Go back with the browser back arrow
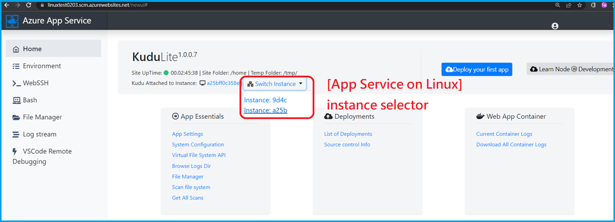 point(6,5)
